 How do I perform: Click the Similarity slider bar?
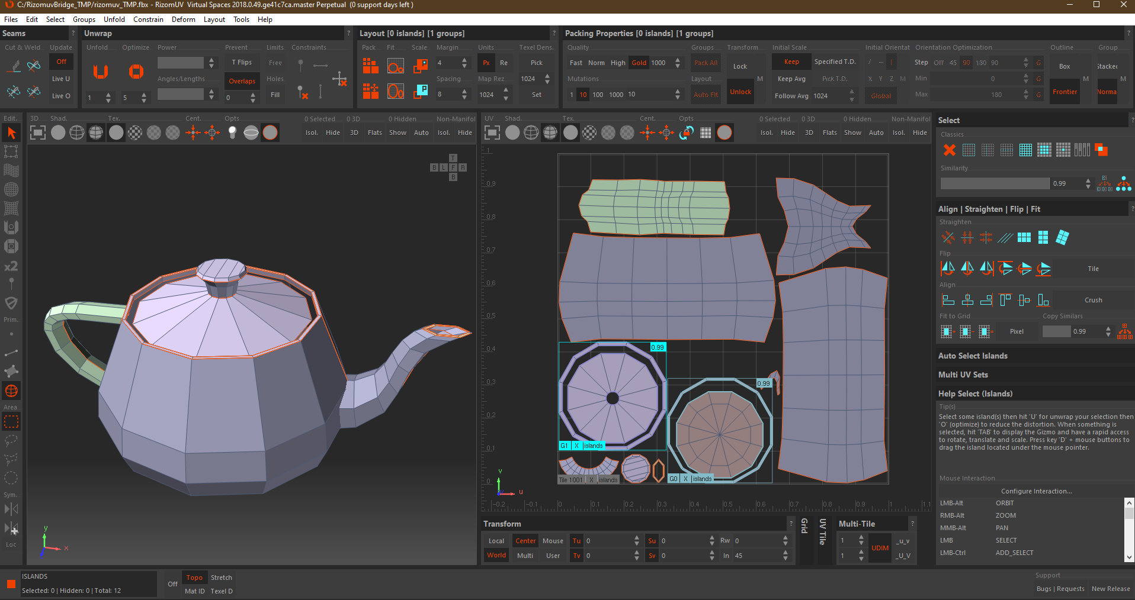click(x=995, y=183)
